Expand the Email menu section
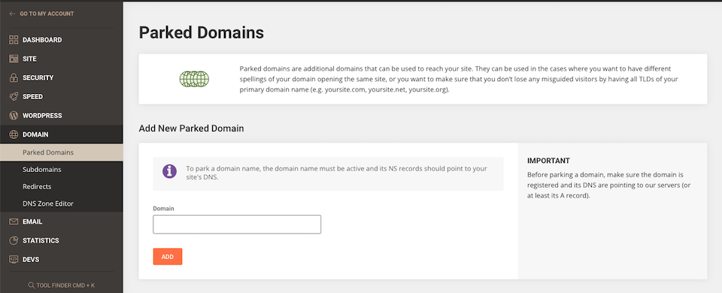The height and width of the screenshot is (293, 722). tap(61, 222)
